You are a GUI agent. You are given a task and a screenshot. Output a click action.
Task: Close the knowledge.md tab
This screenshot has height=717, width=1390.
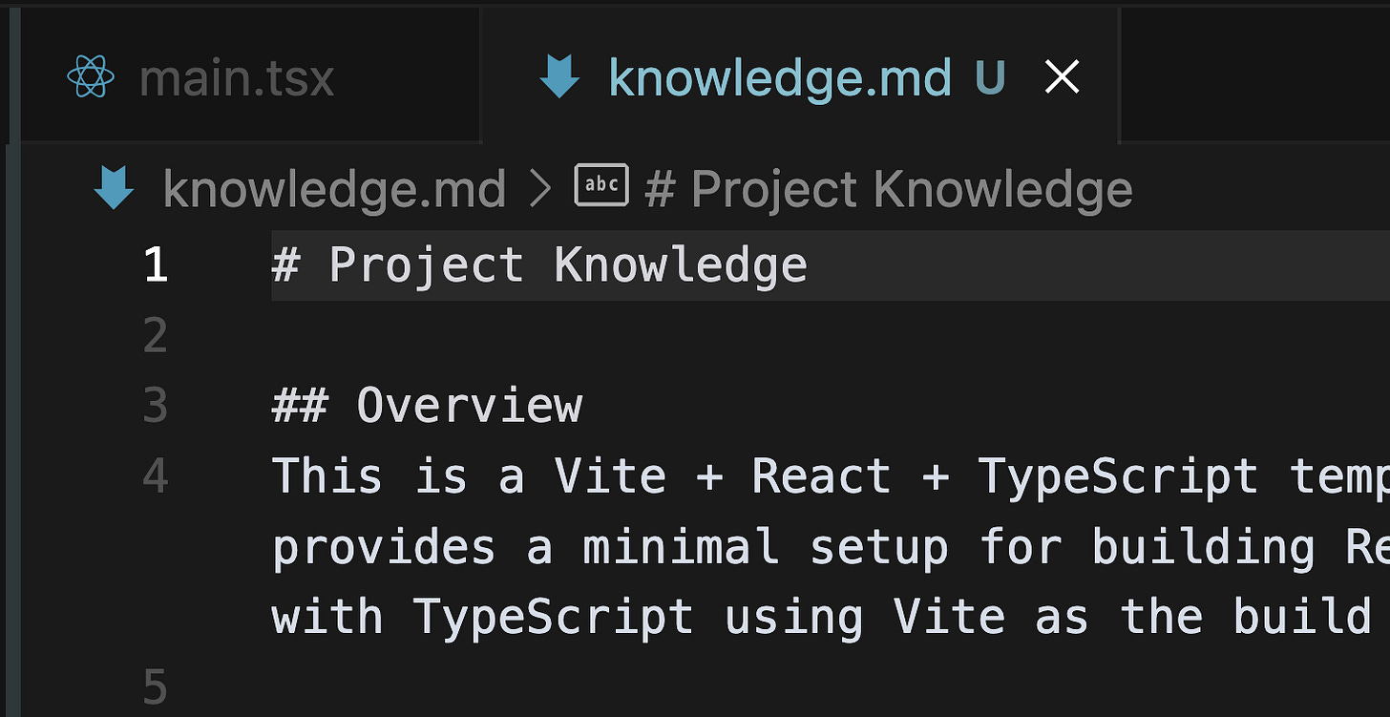coord(1062,77)
